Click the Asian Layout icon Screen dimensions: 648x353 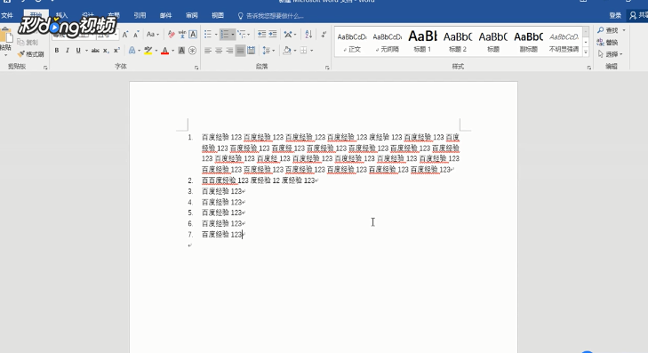click(288, 35)
